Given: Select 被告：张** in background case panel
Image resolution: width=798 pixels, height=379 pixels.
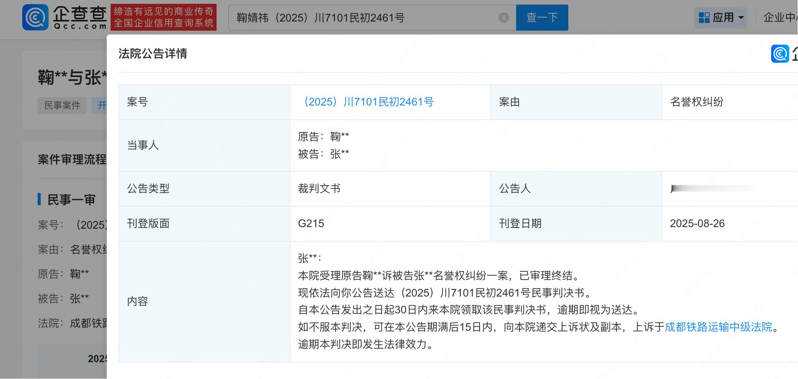Looking at the screenshot, I should point(63,298).
